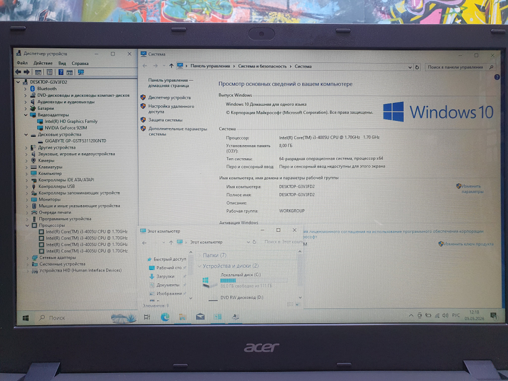Collapse the Дисковые устройства category

(x=26, y=135)
